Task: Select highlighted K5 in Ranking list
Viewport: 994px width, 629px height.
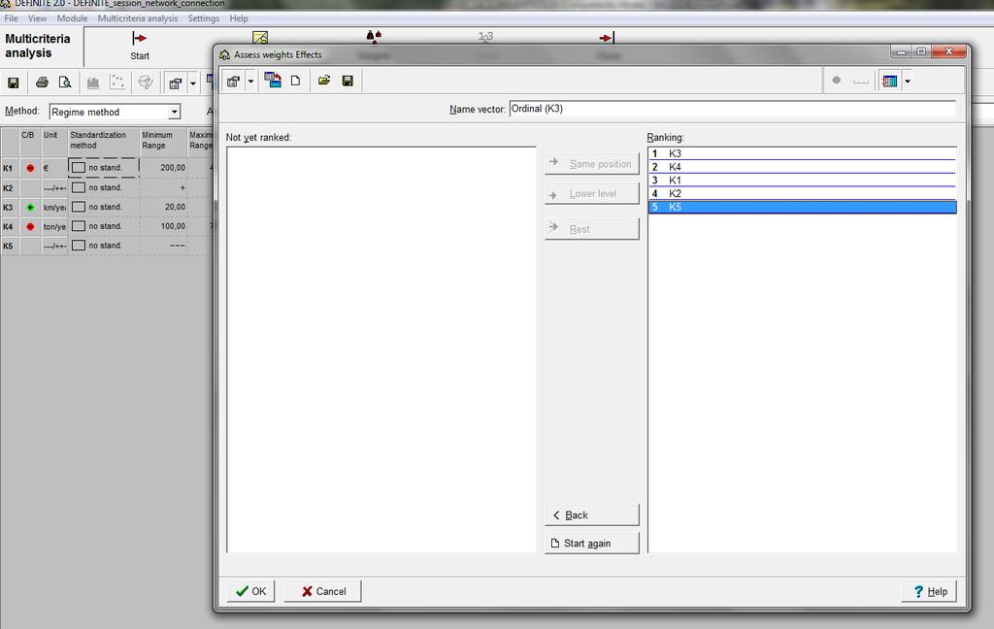Action: [x=802, y=207]
